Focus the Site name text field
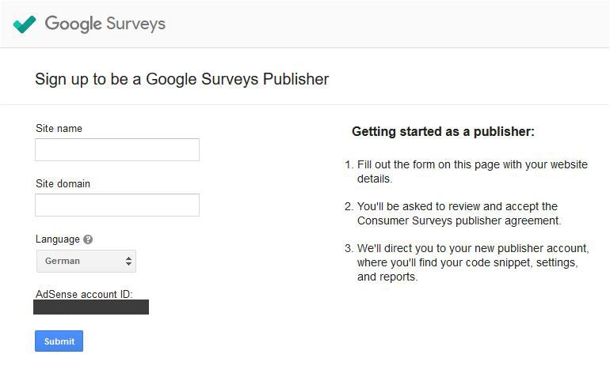This screenshot has width=610, height=373. pyautogui.click(x=117, y=150)
